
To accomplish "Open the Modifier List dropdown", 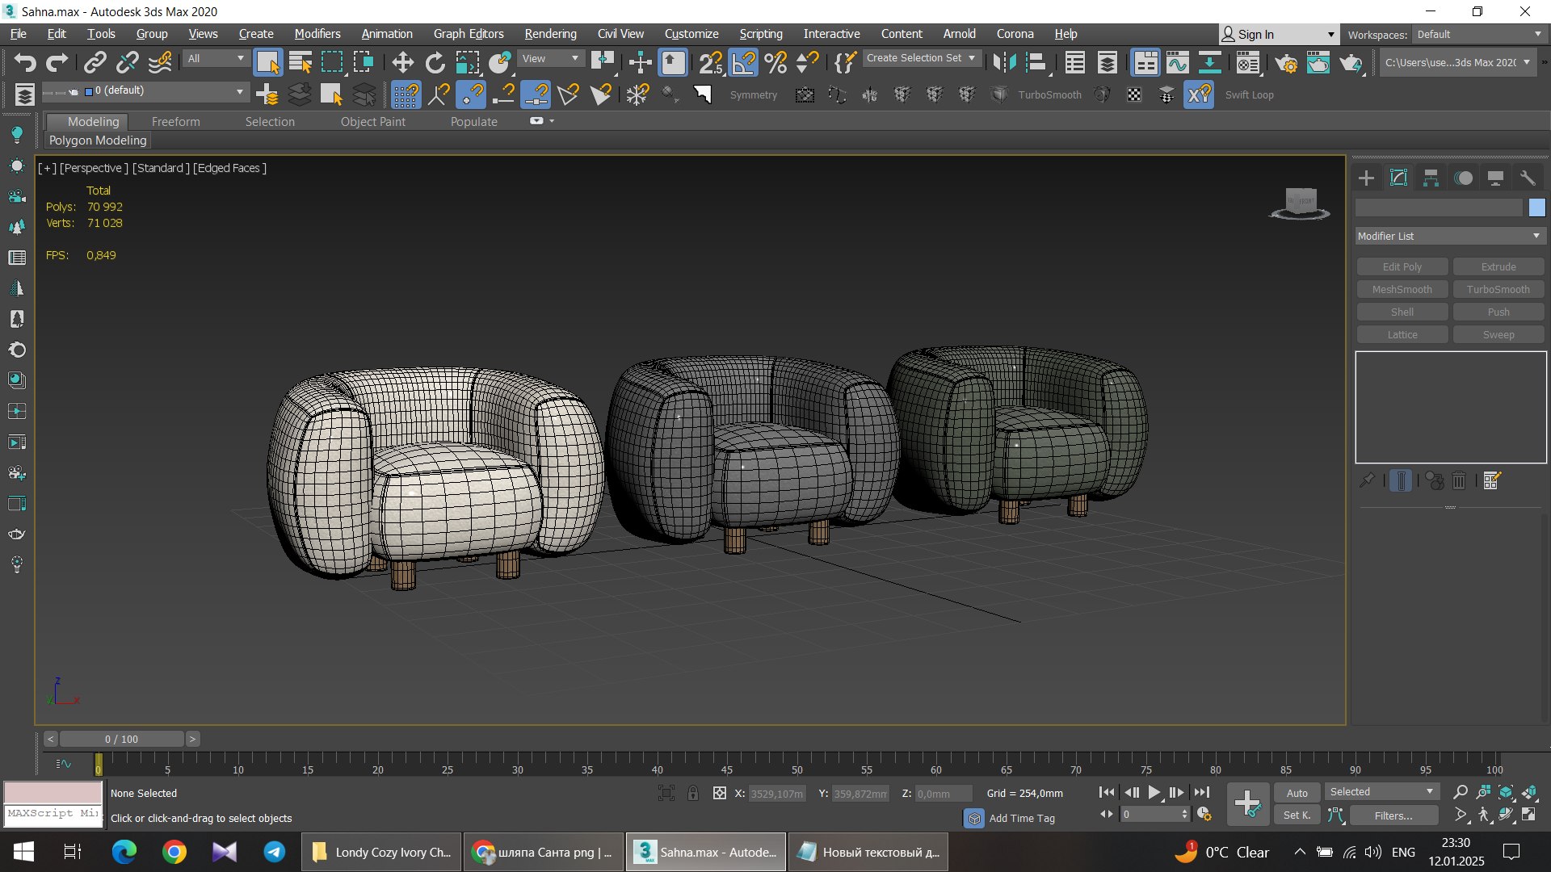I will pyautogui.click(x=1450, y=236).
